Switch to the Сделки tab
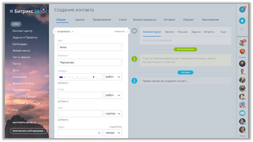Viewport: 253px width, 142px height. (80, 20)
